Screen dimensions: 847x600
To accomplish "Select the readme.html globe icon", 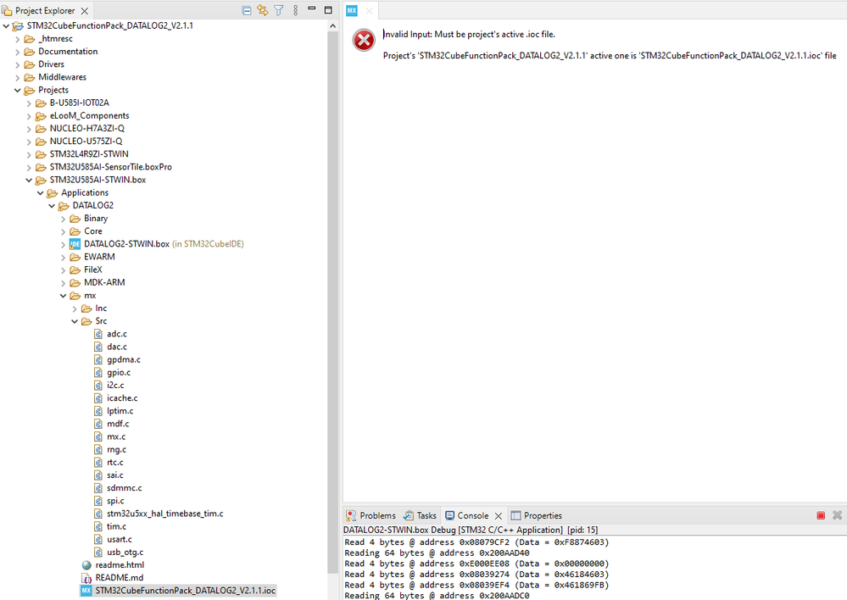I will coord(86,565).
